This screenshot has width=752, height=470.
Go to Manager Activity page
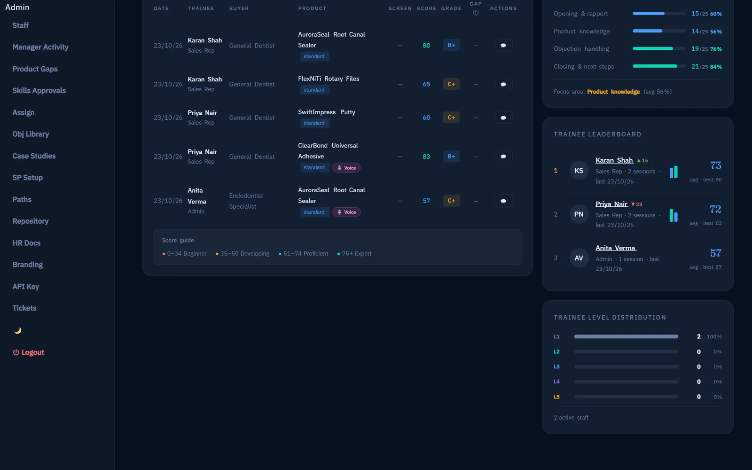coord(40,47)
